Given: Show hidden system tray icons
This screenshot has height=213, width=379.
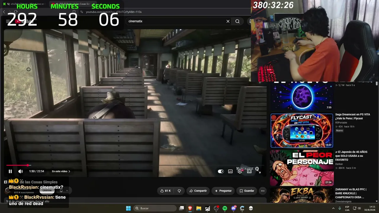Looking at the screenshot, I should 333,208.
